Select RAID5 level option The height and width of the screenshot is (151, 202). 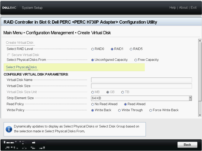point(131,49)
